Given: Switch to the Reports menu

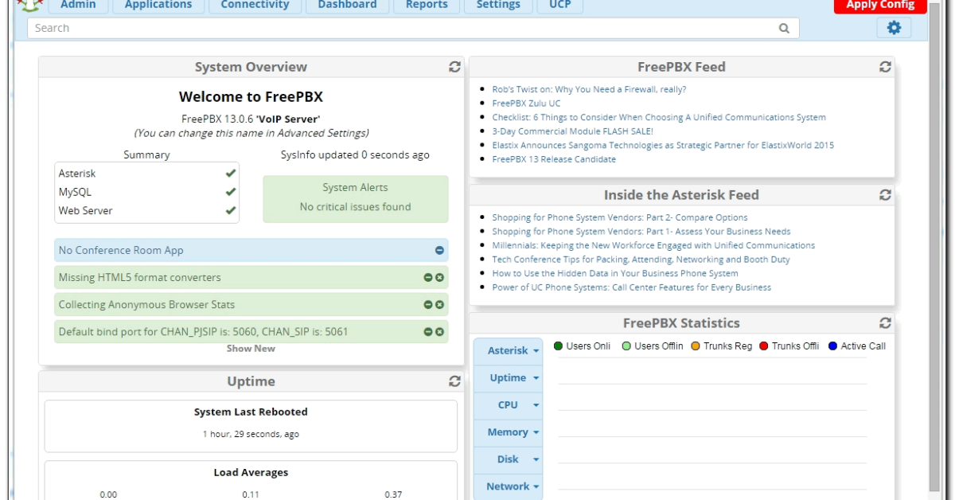Looking at the screenshot, I should tap(427, 5).
